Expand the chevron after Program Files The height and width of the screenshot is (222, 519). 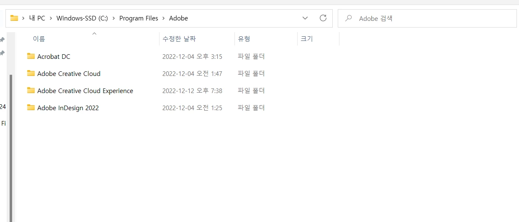164,18
